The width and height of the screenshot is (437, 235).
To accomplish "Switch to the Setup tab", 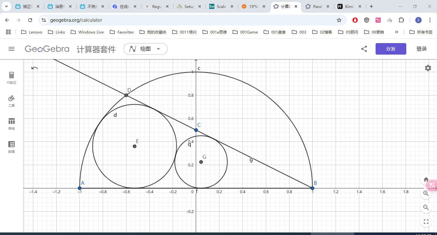I will click(189, 6).
